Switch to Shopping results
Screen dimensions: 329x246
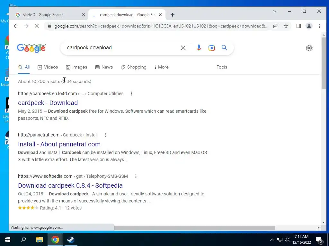[133, 67]
